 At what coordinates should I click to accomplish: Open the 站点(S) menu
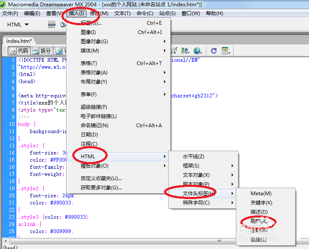pyautogui.click(x=167, y=13)
